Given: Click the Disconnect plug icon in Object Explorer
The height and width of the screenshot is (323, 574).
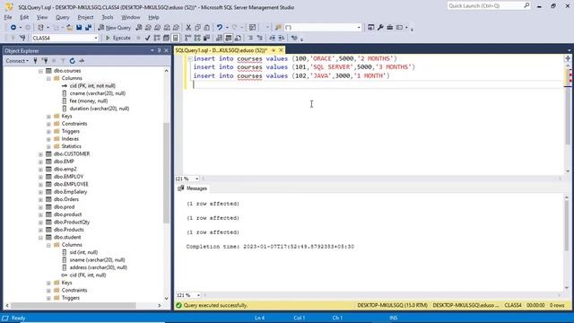Looking at the screenshot, I should click(x=45, y=61).
